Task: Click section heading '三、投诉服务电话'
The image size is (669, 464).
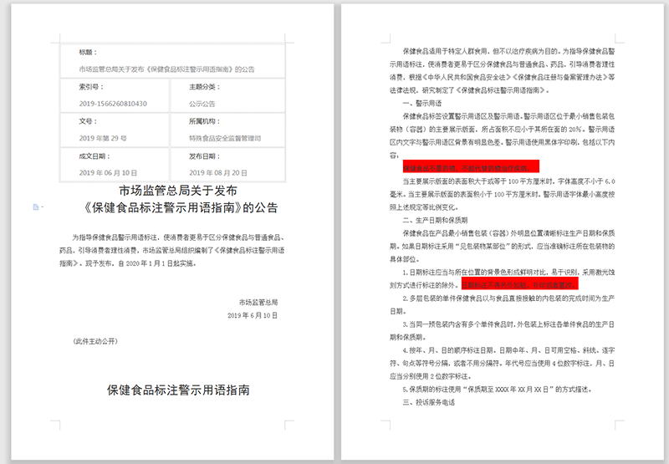Action: point(428,402)
